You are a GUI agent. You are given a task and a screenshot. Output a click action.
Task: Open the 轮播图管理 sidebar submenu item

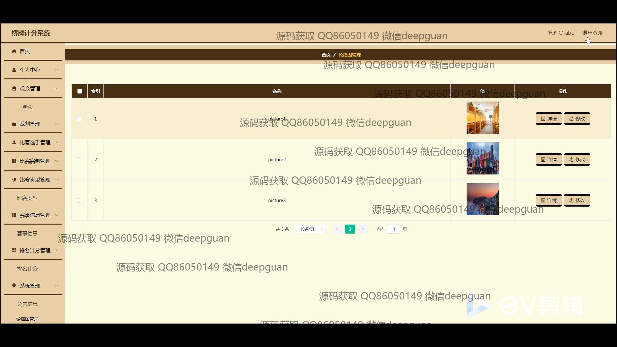pyautogui.click(x=27, y=319)
